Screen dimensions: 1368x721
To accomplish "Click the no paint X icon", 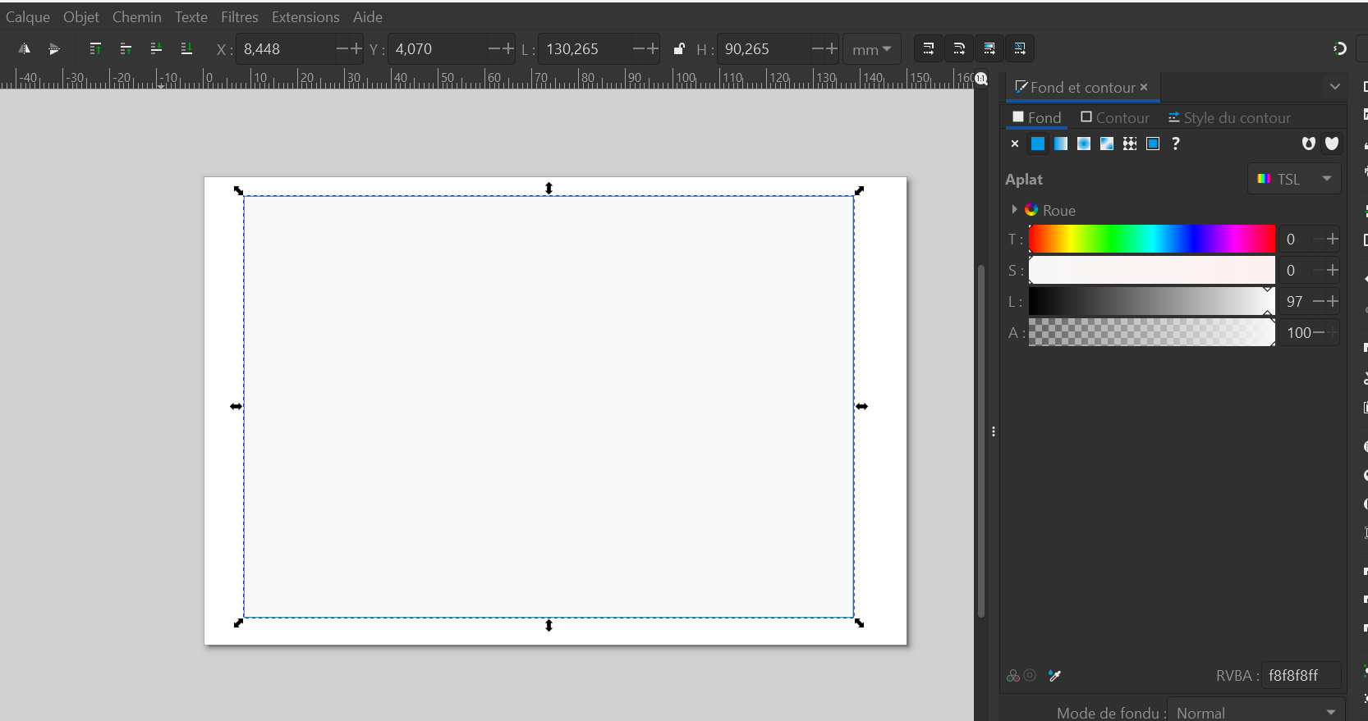I will pos(1015,144).
